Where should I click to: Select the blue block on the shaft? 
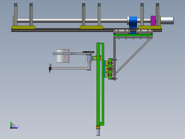click(133, 22)
